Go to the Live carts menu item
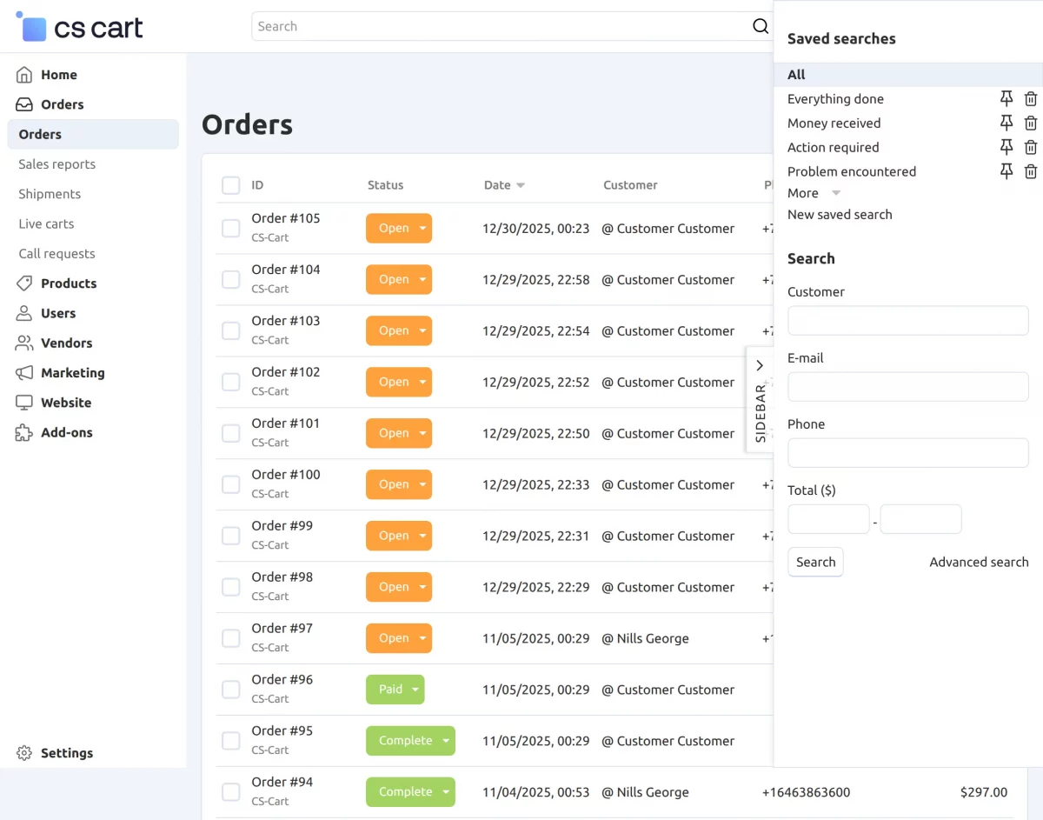The width and height of the screenshot is (1043, 820). click(47, 224)
